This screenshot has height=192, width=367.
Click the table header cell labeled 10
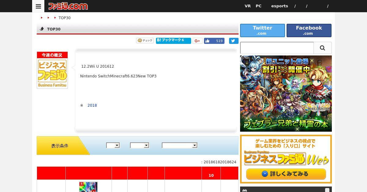211,173
